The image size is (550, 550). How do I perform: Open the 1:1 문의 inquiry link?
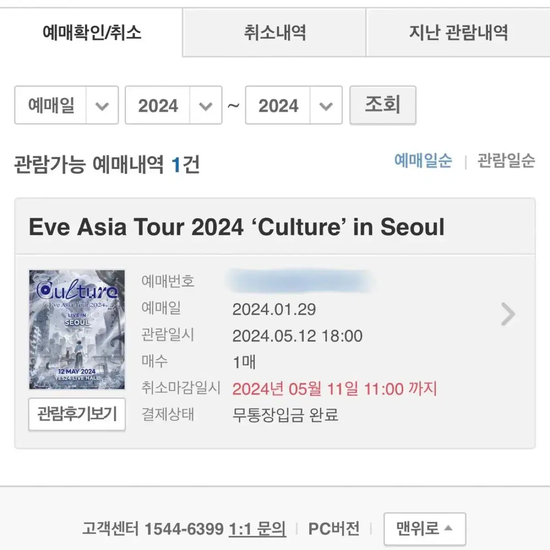click(x=257, y=529)
